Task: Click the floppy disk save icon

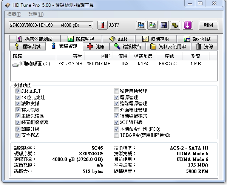Action: pyautogui.click(x=164, y=25)
